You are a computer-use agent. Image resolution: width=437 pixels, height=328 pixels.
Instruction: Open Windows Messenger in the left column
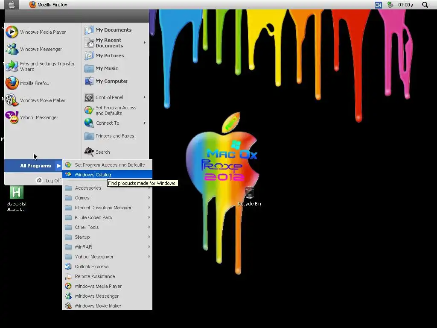pos(41,49)
